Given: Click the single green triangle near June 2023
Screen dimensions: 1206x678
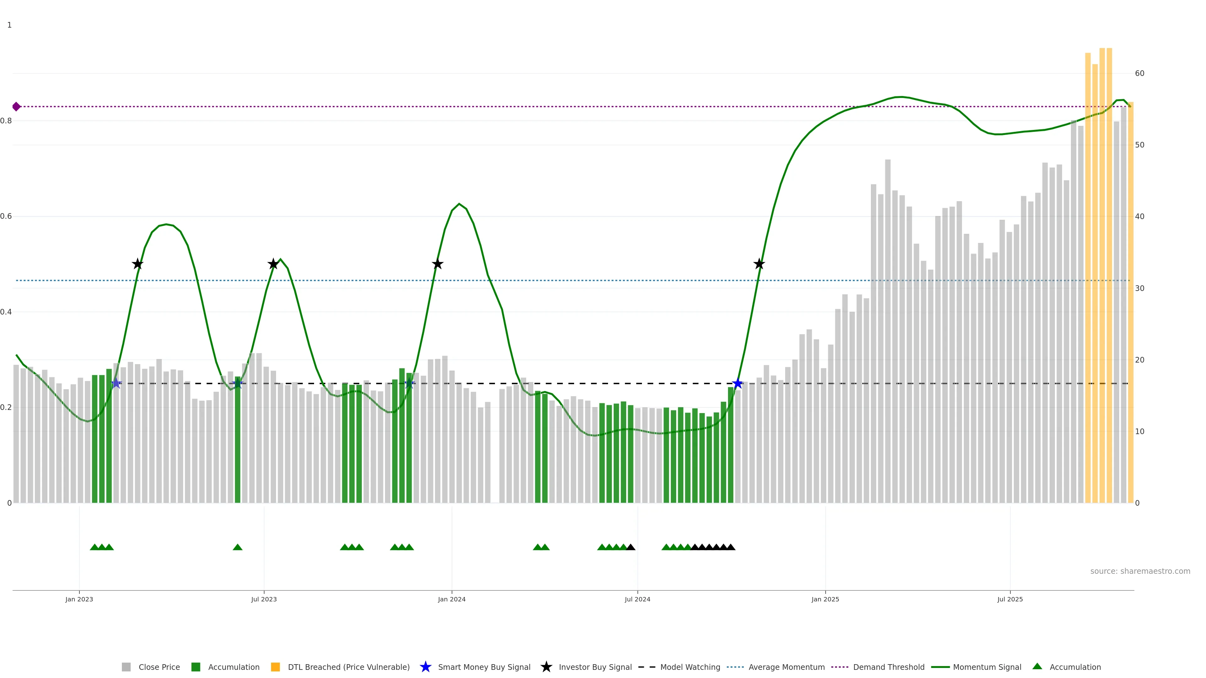Looking at the screenshot, I should [x=237, y=547].
